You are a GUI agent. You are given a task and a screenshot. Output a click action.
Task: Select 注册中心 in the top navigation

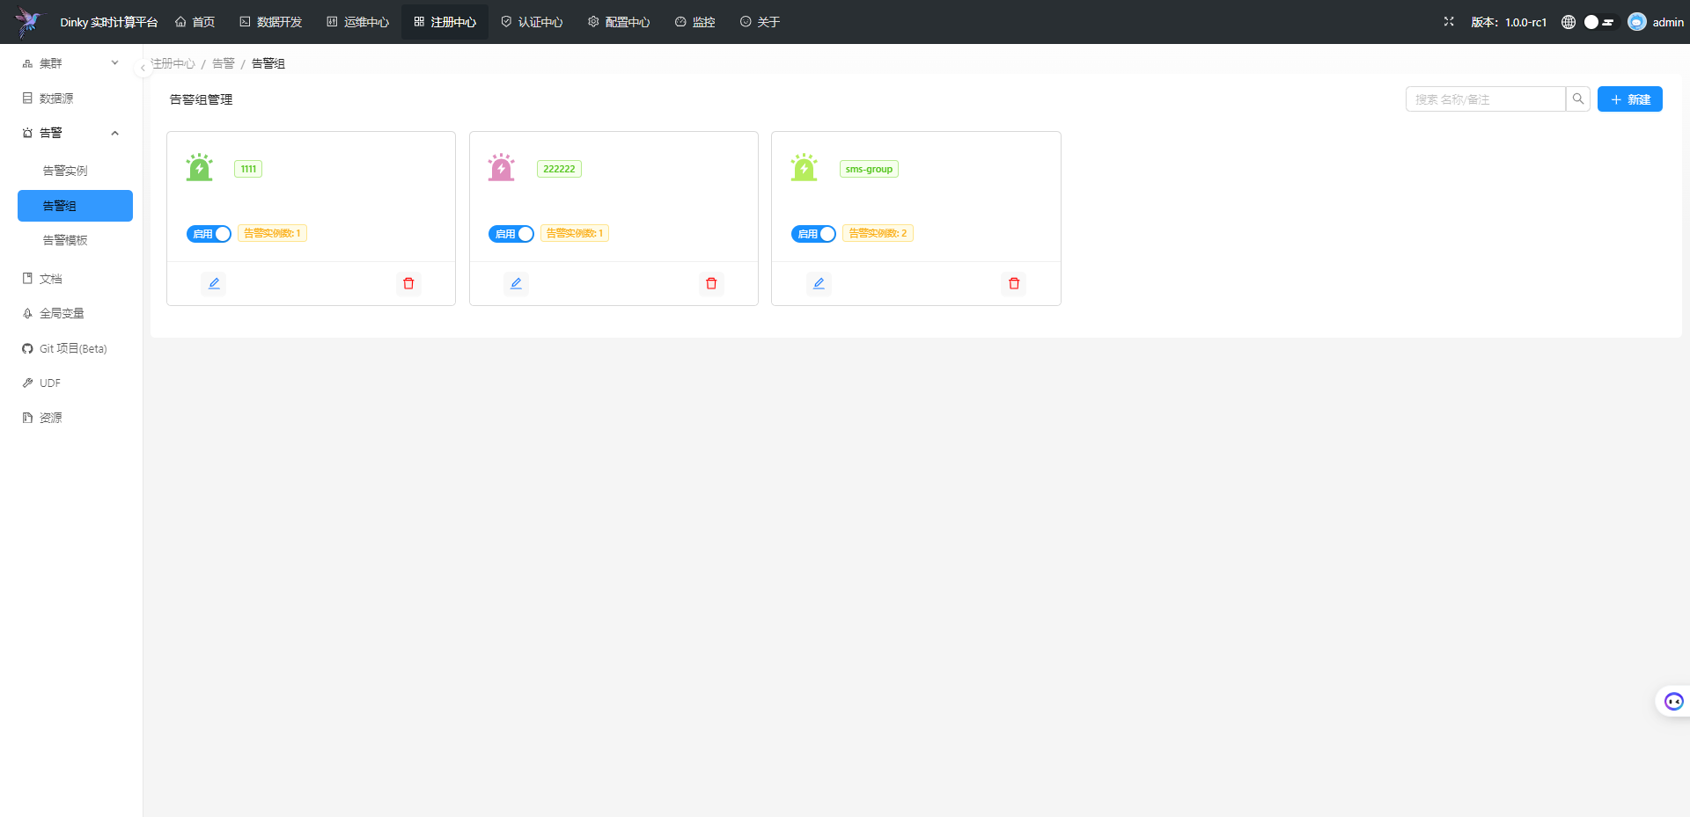[445, 22]
